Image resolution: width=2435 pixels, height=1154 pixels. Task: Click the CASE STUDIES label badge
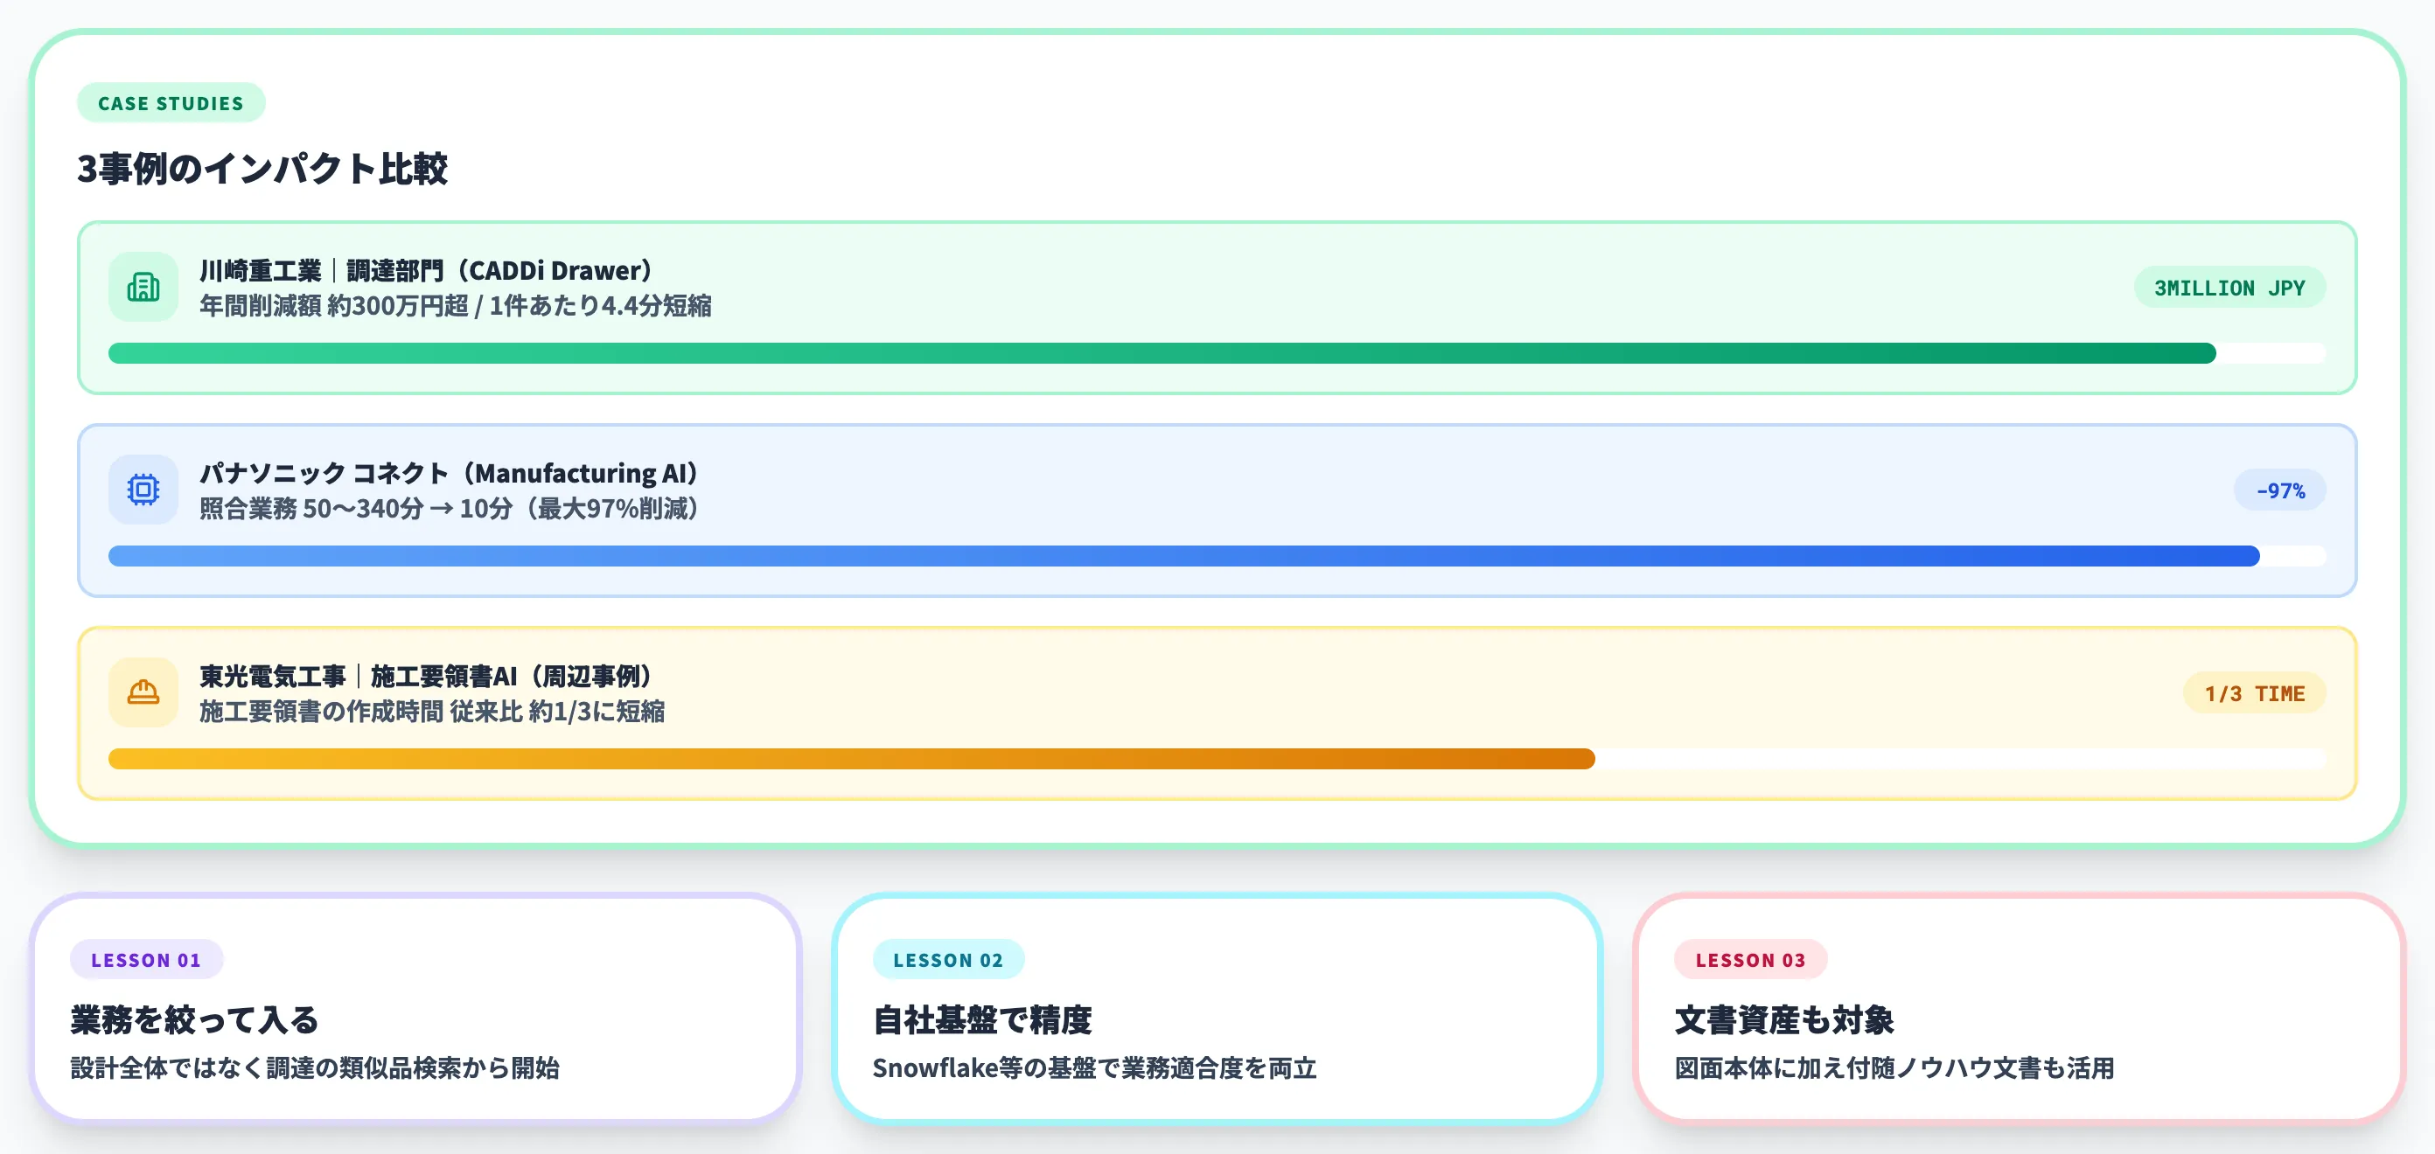[171, 104]
